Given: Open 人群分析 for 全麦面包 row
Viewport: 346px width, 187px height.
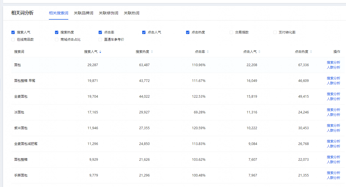Looking at the screenshot, I should [x=333, y=99].
